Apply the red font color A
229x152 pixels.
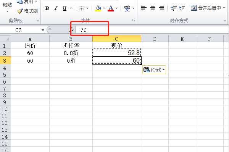(x=111, y=8)
